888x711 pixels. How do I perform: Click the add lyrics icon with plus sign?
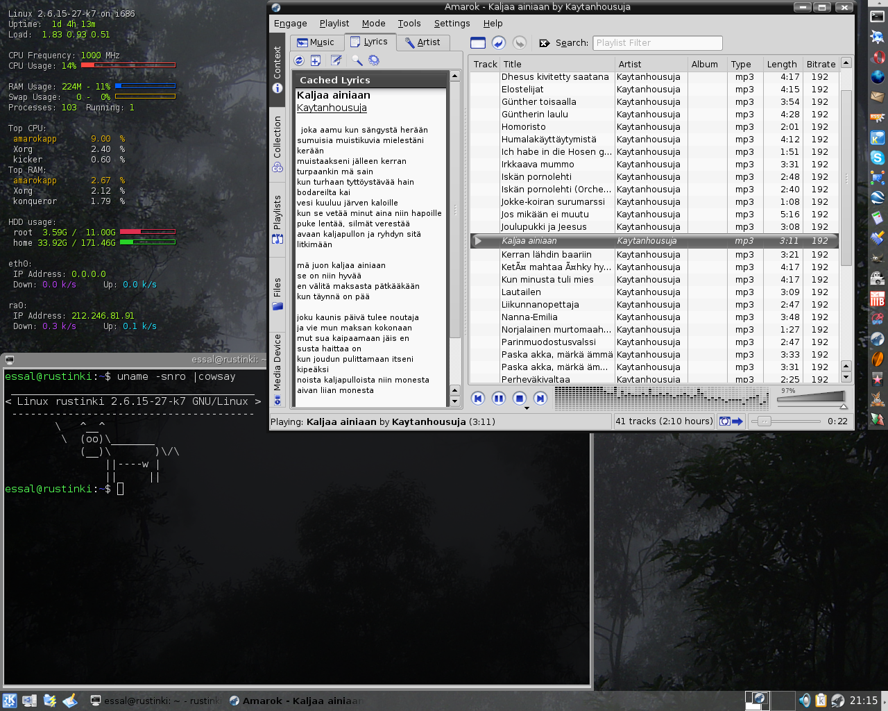tap(316, 60)
